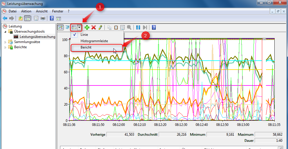Go forward with the grey arrow
Image resolution: width=288 pixels, height=149 pixels.
[x=12, y=18]
